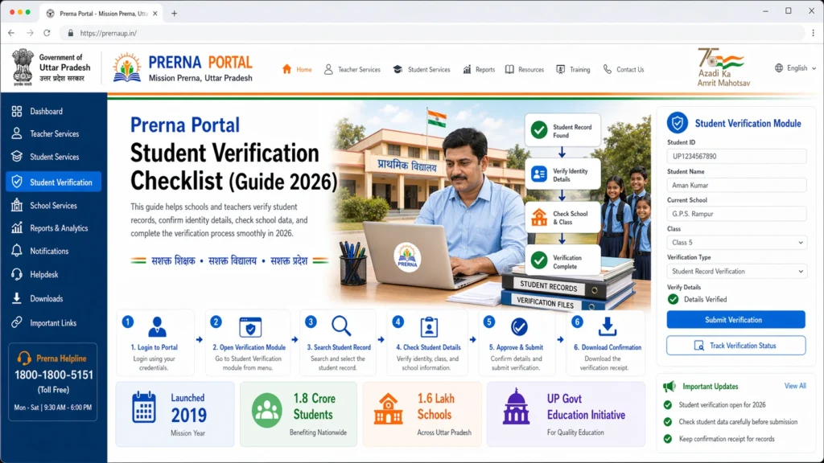This screenshot has height=463, width=824.
Task: Open the Teacher Services menu
Action: (352, 69)
